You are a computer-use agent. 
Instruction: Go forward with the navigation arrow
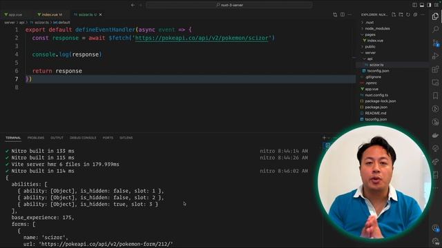141,5
